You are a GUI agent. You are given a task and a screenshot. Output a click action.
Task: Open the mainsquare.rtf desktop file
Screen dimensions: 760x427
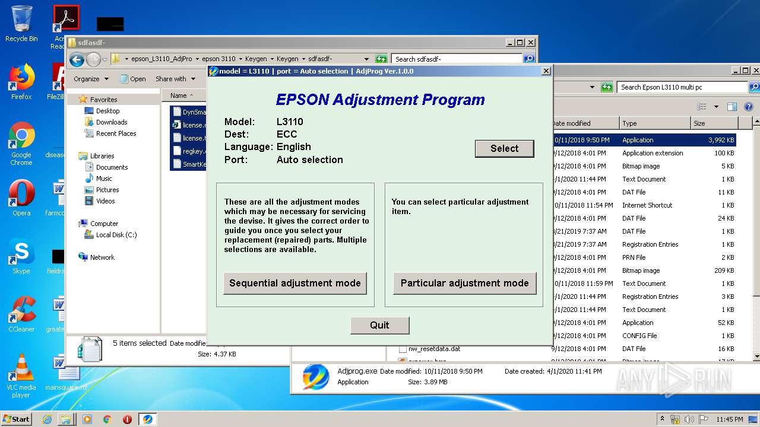(x=66, y=374)
